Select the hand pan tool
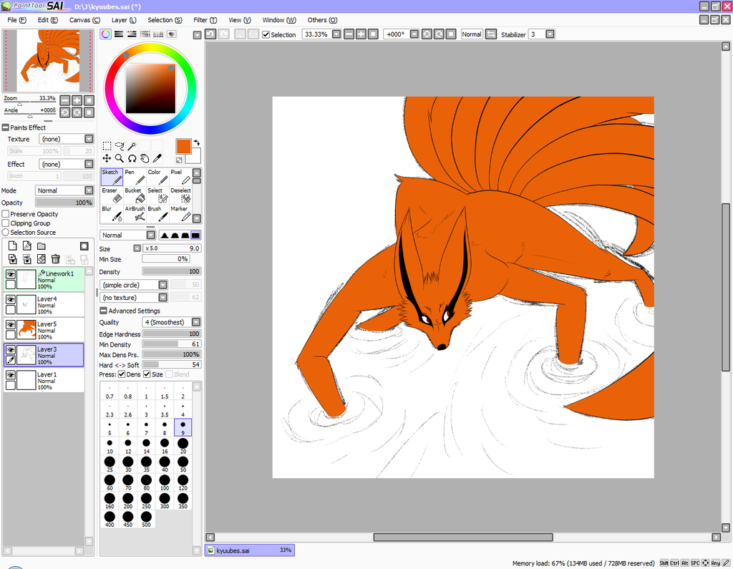 [145, 158]
